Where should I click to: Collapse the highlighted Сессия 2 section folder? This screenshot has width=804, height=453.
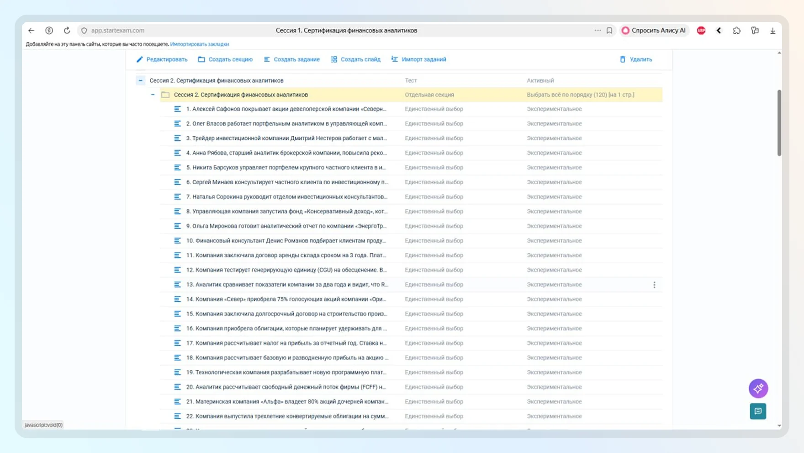[153, 95]
